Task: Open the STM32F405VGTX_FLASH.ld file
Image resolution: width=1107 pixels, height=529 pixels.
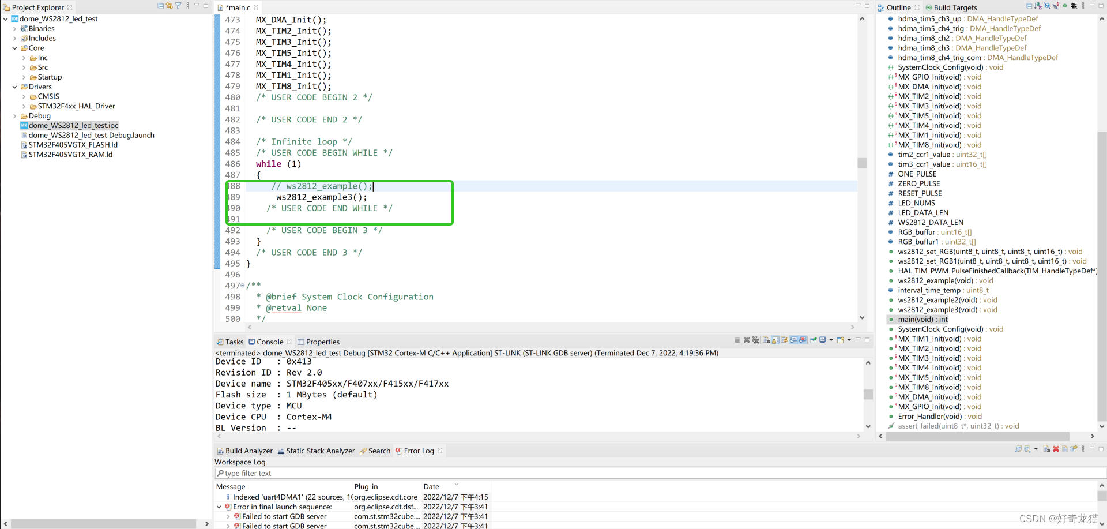Action: click(x=73, y=145)
